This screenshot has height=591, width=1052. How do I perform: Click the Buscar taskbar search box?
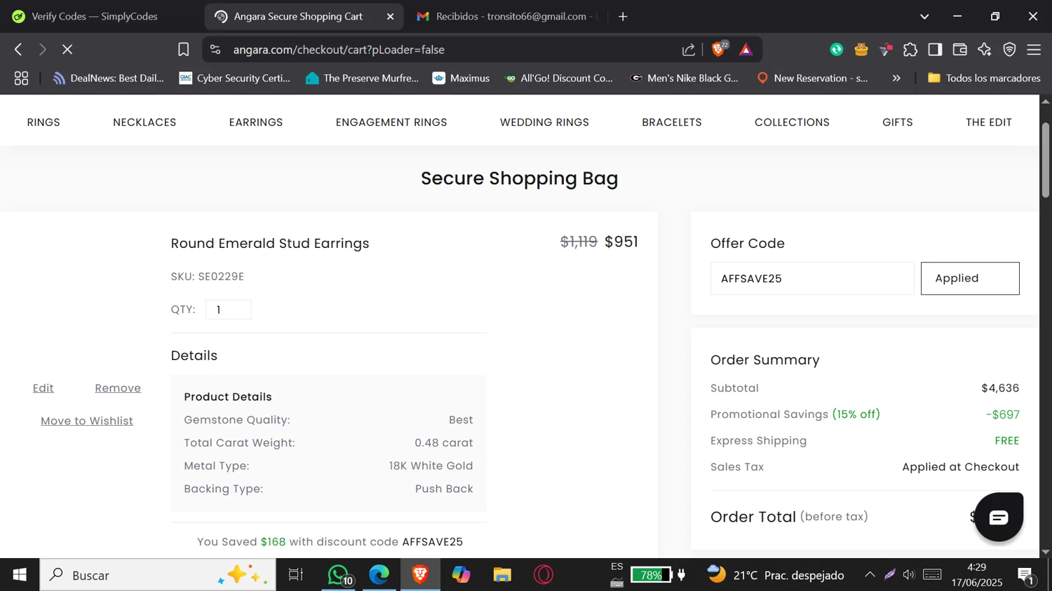tap(158, 575)
